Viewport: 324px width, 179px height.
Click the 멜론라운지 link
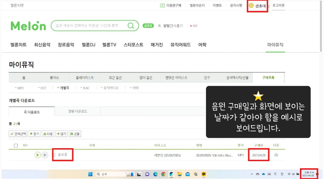(x=197, y=5)
